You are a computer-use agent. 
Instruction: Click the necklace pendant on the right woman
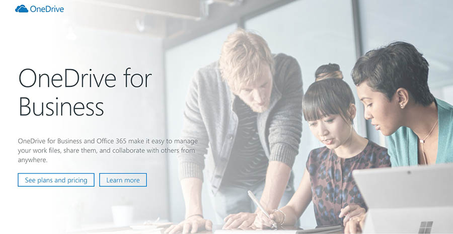pyautogui.click(x=421, y=141)
